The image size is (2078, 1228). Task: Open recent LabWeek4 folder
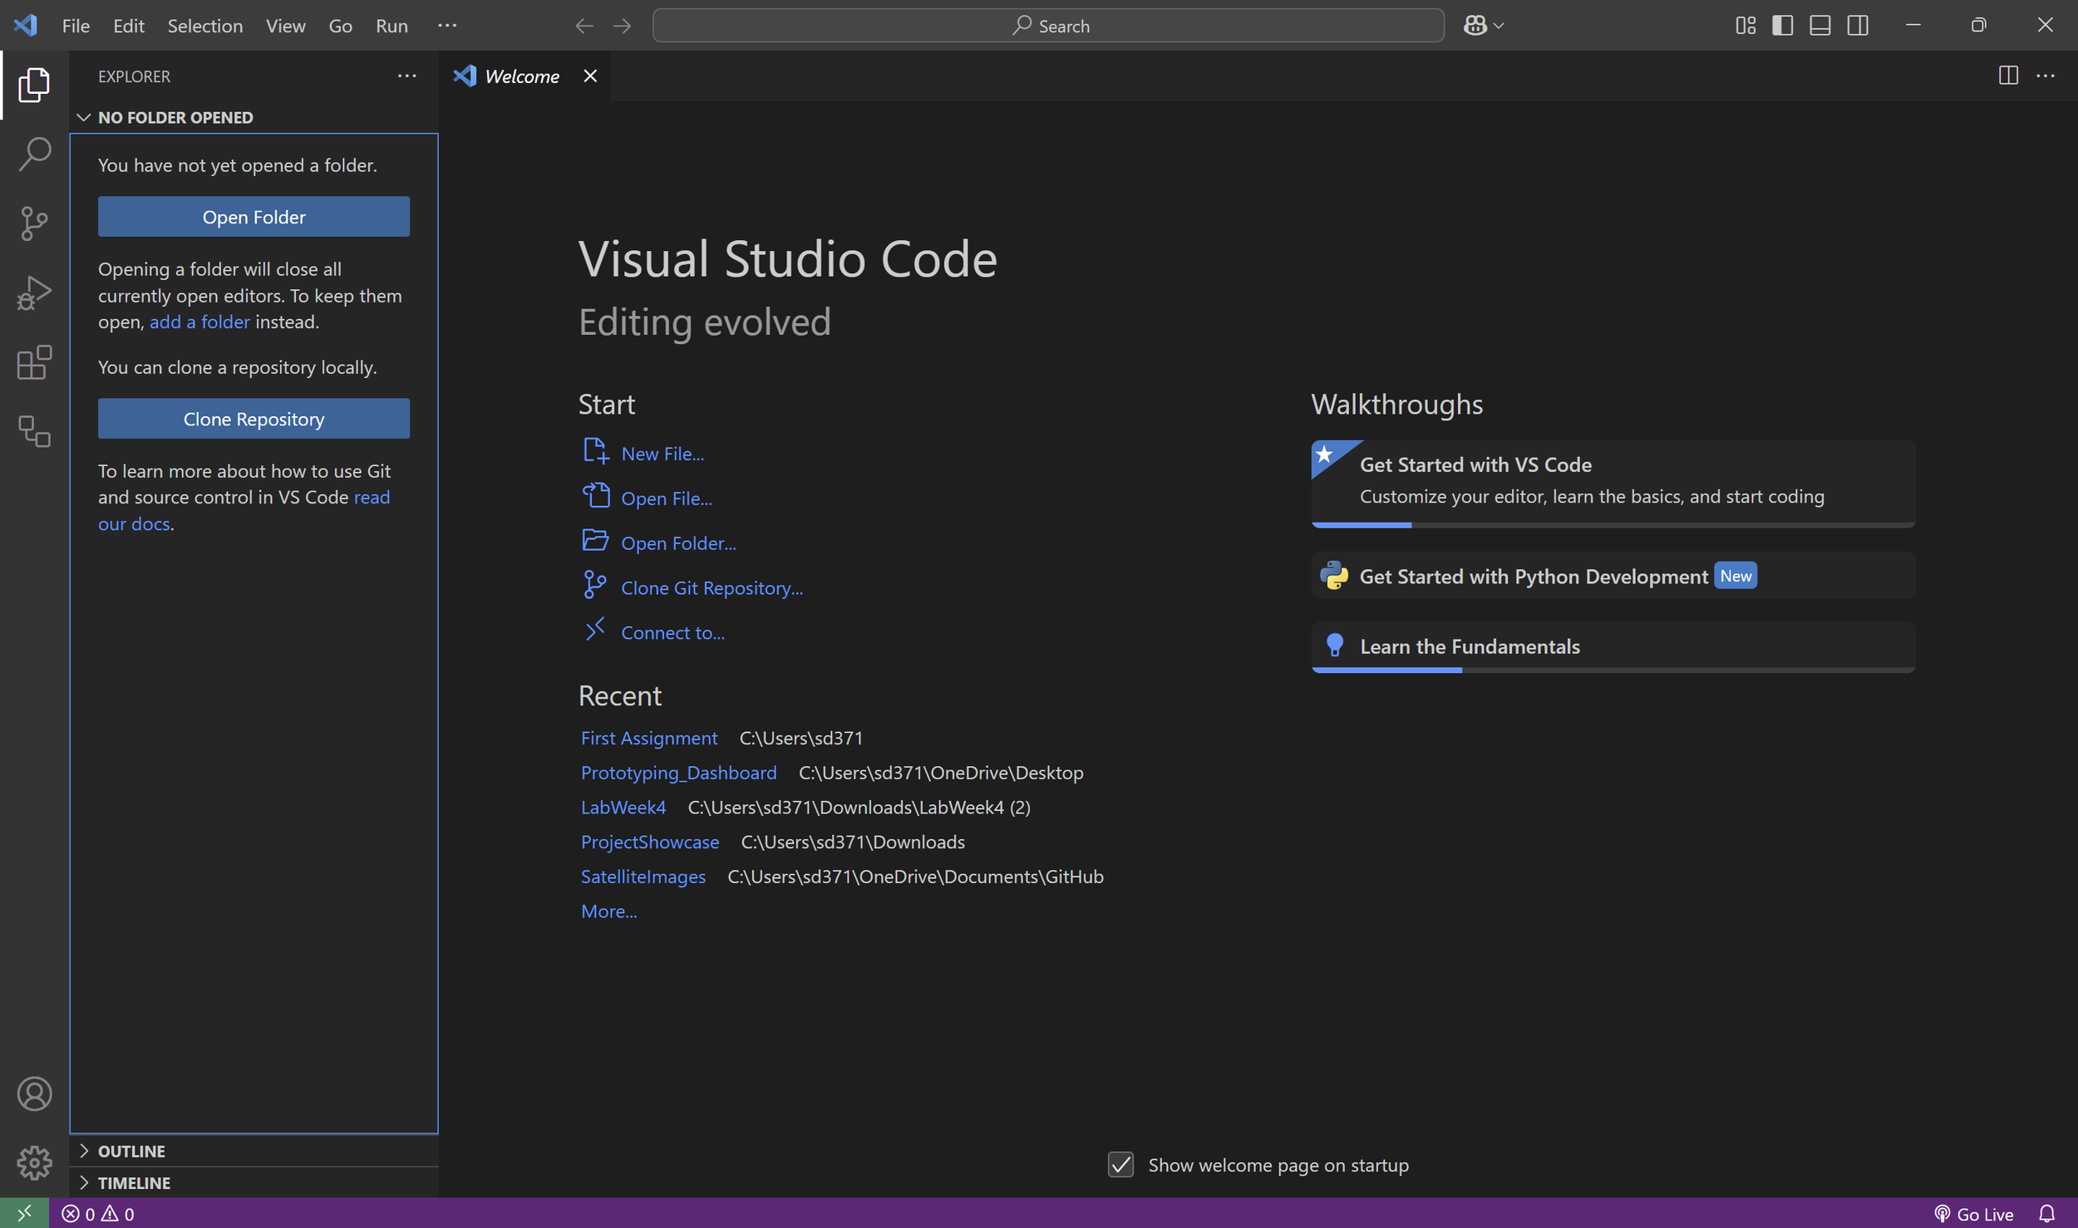pos(623,807)
